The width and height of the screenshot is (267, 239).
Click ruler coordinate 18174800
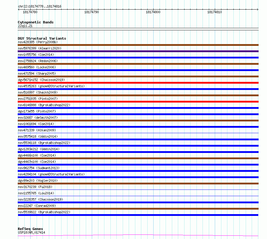[153, 12]
